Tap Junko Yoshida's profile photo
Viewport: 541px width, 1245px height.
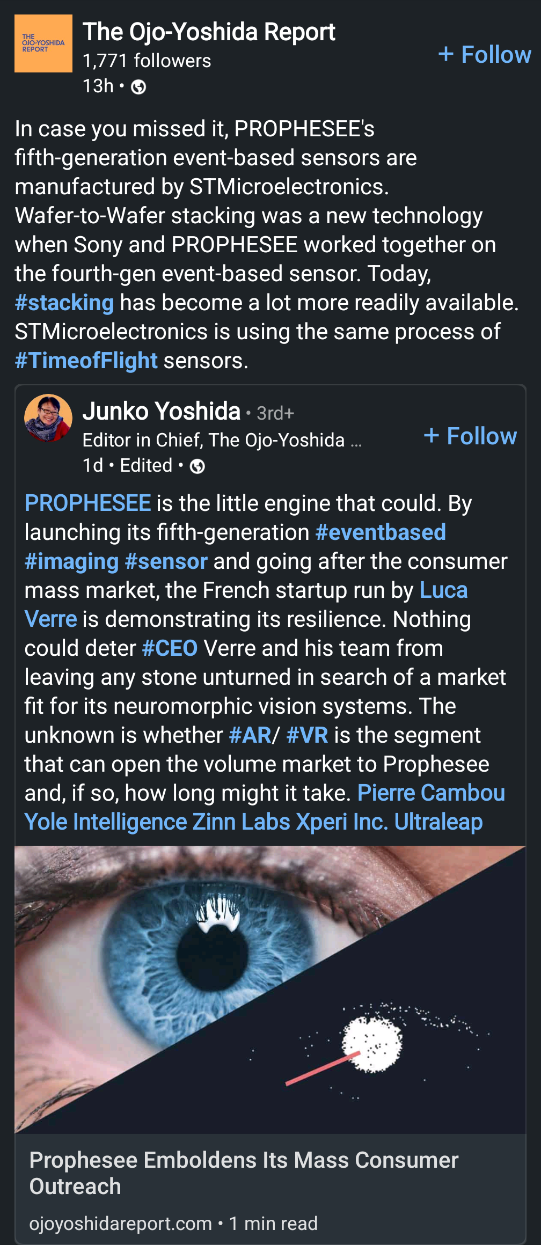point(48,418)
